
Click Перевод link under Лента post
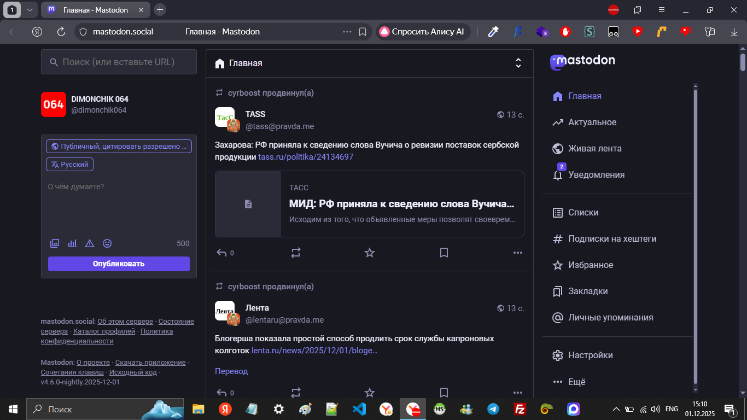click(231, 371)
